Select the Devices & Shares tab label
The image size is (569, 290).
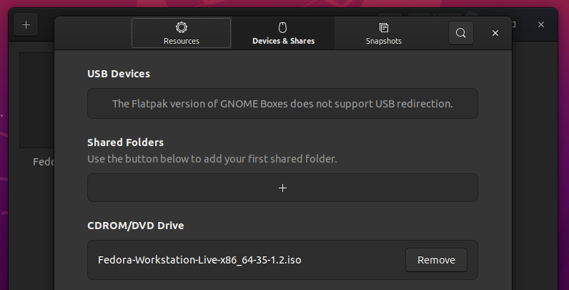pos(283,41)
